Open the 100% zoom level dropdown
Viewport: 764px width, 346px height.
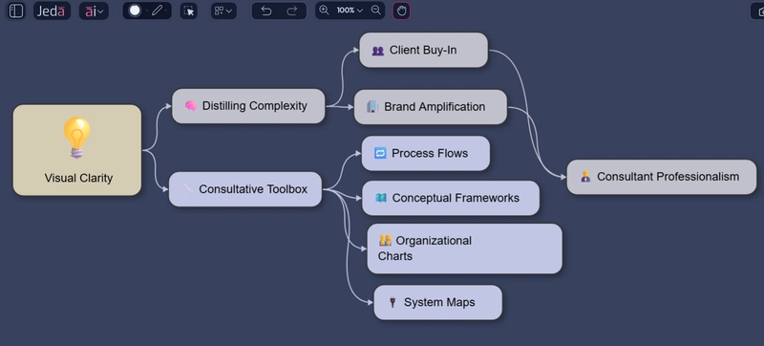click(x=350, y=11)
